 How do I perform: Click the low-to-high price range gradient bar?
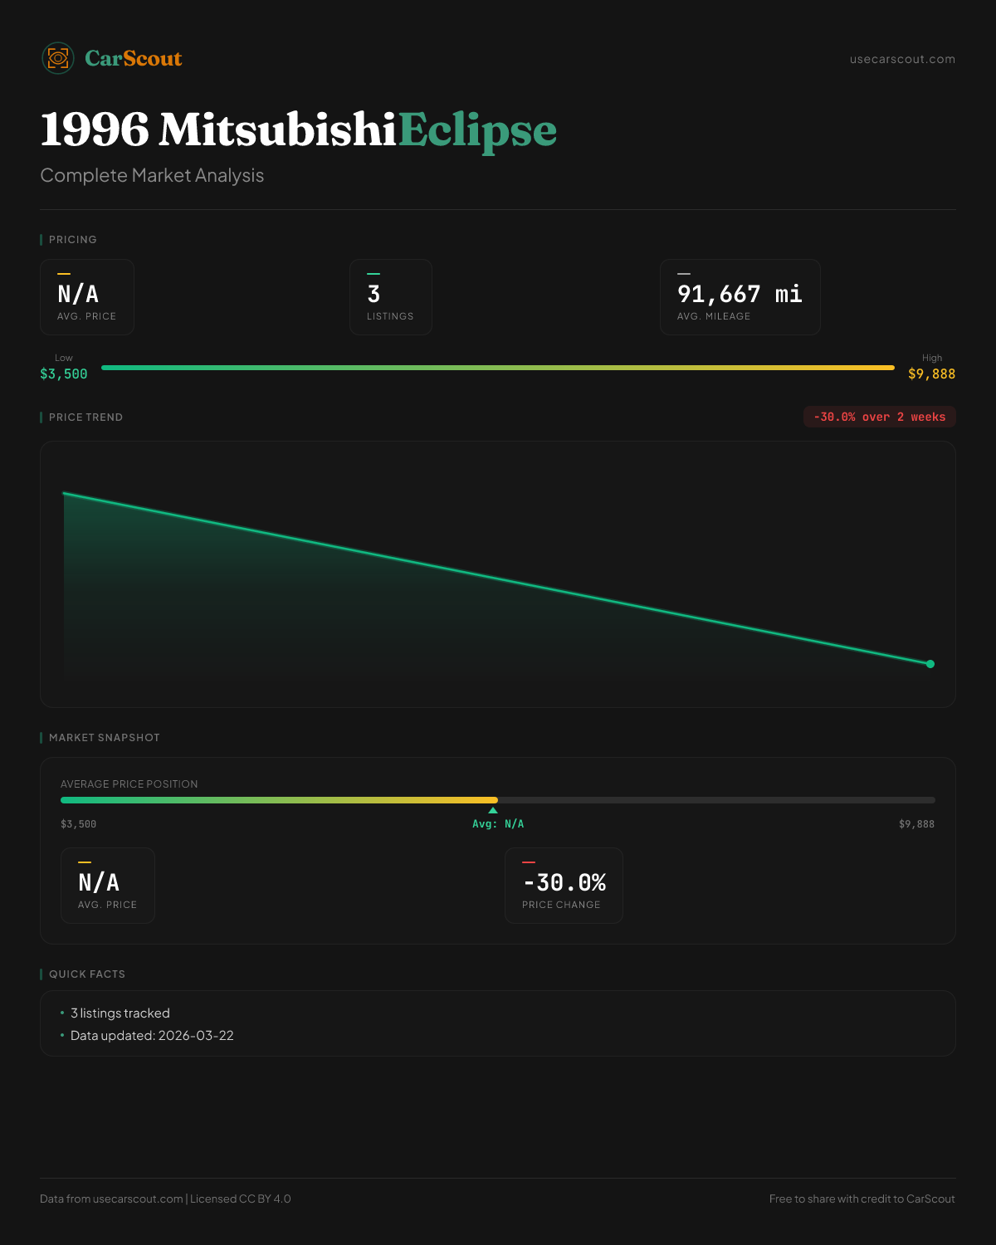pos(498,368)
